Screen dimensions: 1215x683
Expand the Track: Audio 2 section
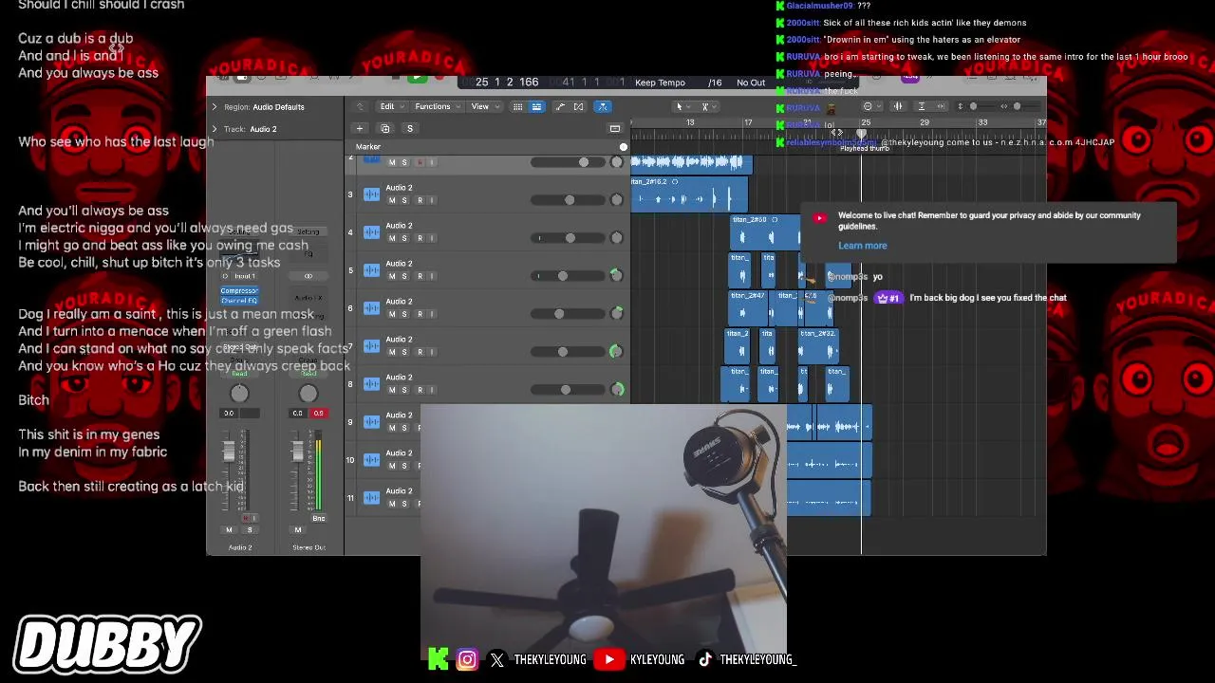(x=215, y=129)
